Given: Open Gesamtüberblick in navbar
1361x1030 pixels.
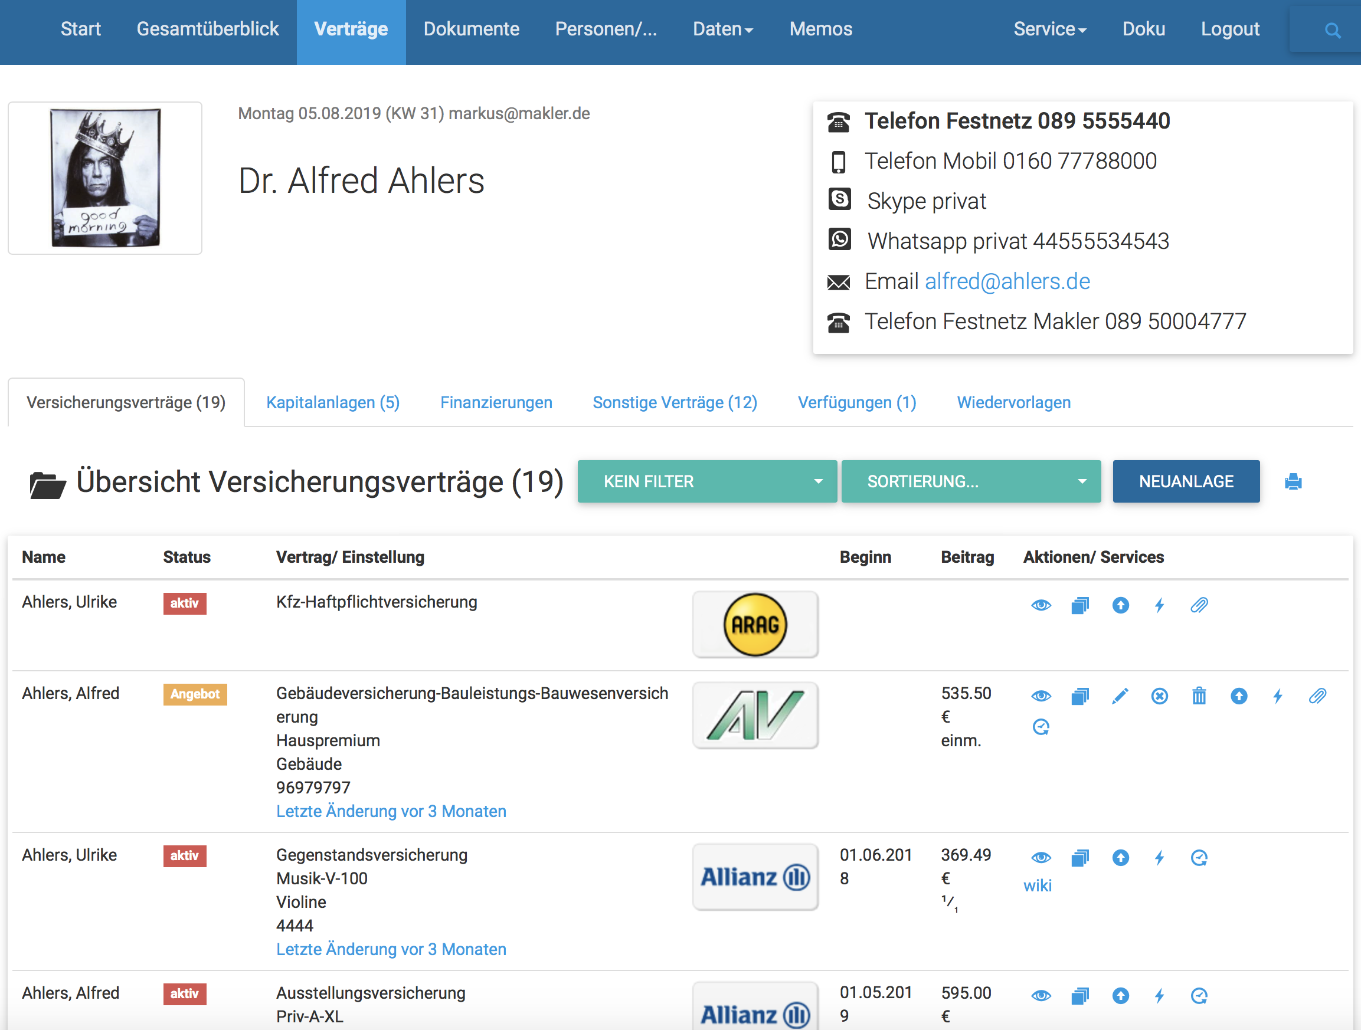Looking at the screenshot, I should [207, 29].
